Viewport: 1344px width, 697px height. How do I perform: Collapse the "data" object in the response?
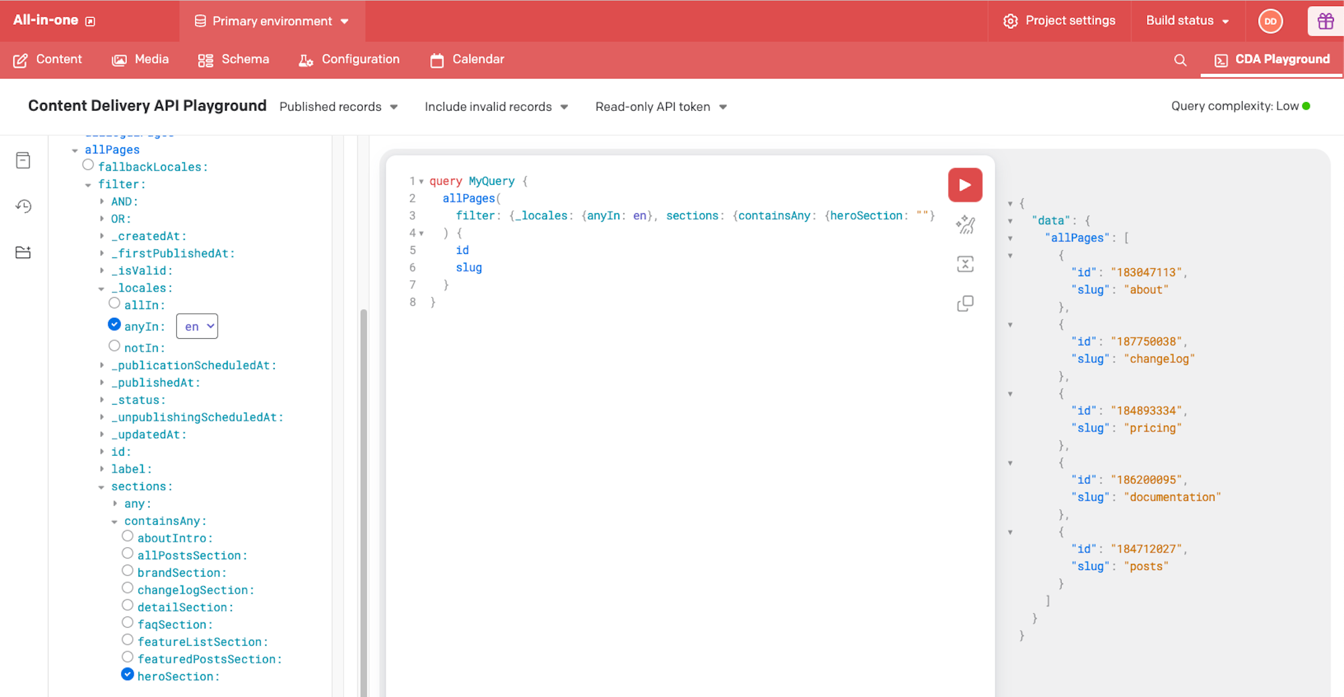1010,220
